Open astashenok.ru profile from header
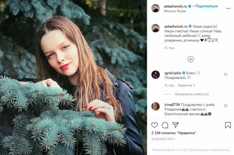This screenshot has height=155, width=234. coord(176,6)
